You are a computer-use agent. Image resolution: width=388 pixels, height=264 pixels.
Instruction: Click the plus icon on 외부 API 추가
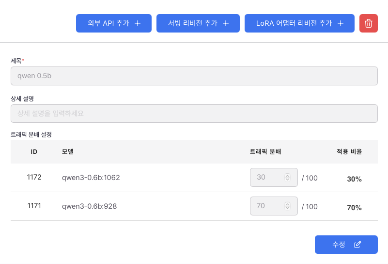(x=138, y=23)
